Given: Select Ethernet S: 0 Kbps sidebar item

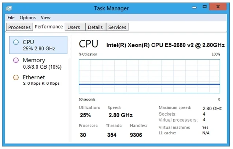Looking at the screenshot, I should pyautogui.click(x=38, y=80).
